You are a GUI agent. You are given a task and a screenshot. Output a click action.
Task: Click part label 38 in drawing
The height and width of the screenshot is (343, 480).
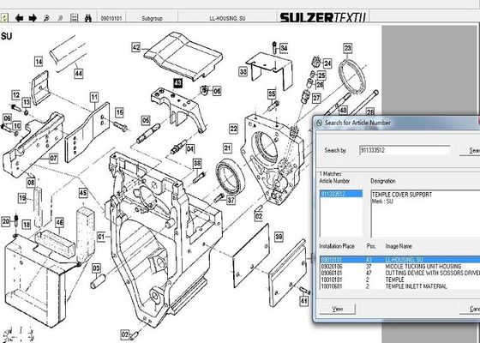[x=197, y=163]
